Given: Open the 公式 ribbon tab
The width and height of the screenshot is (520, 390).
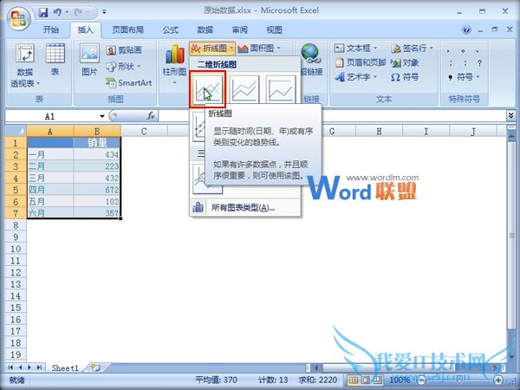Looking at the screenshot, I should (x=171, y=29).
